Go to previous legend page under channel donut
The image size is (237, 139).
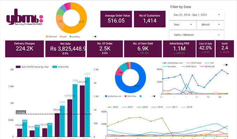[152, 96]
